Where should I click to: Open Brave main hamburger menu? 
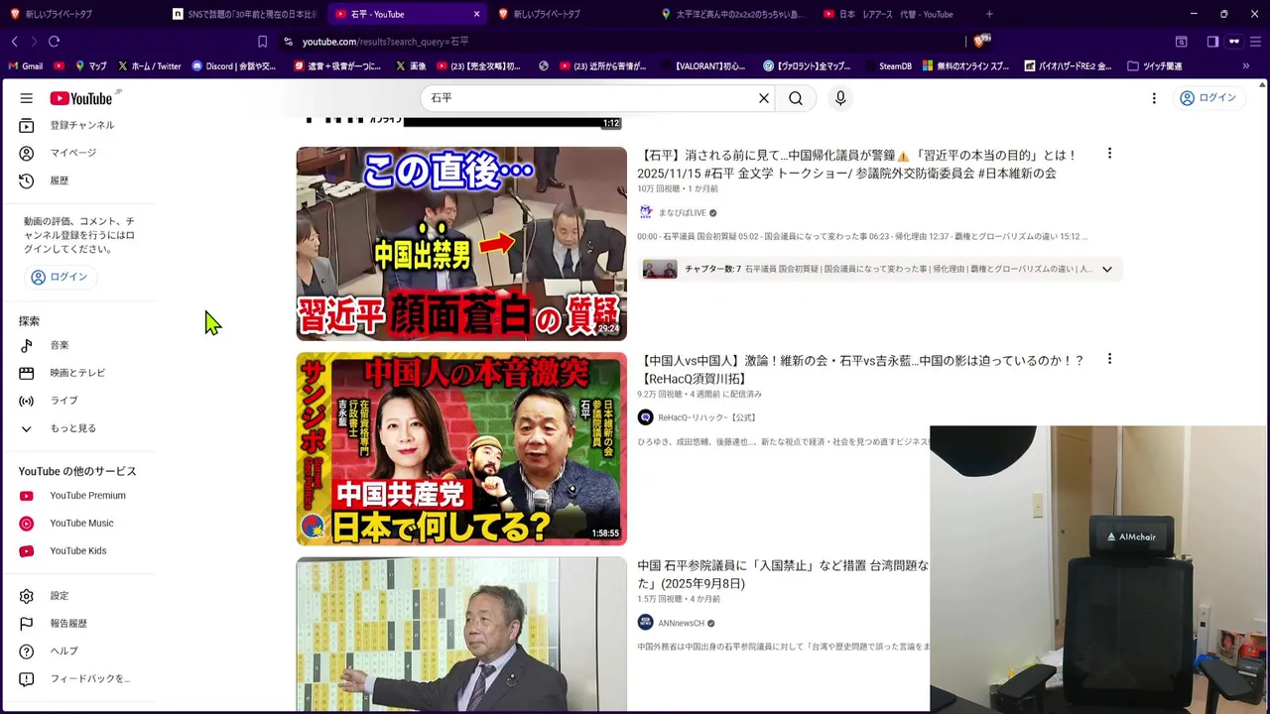[1256, 42]
